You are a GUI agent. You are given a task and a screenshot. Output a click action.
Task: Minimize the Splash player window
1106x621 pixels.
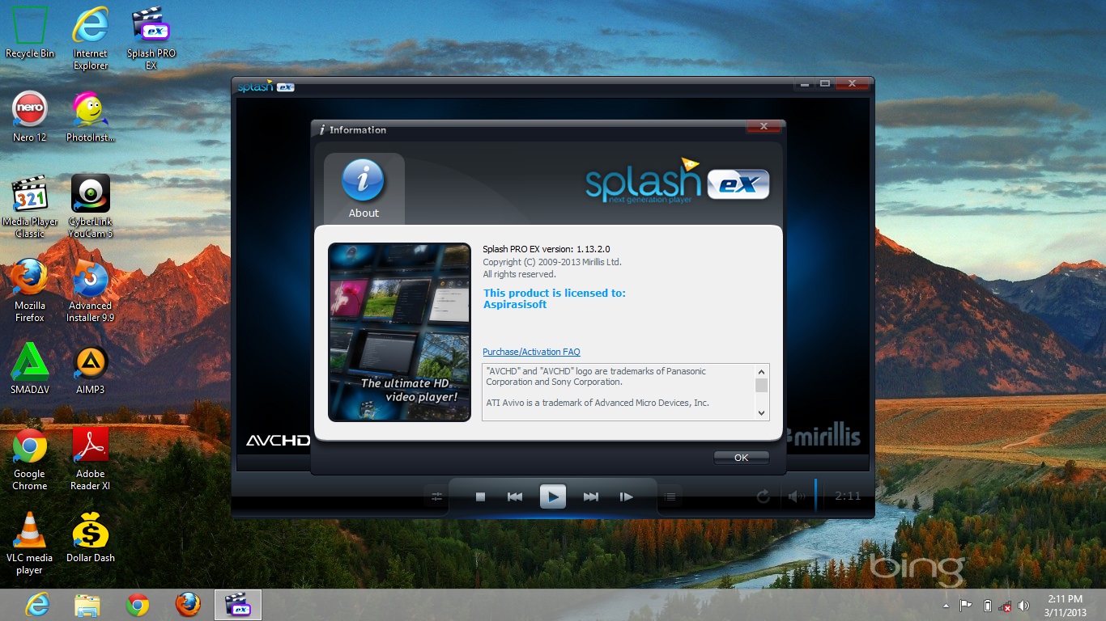[x=803, y=84]
